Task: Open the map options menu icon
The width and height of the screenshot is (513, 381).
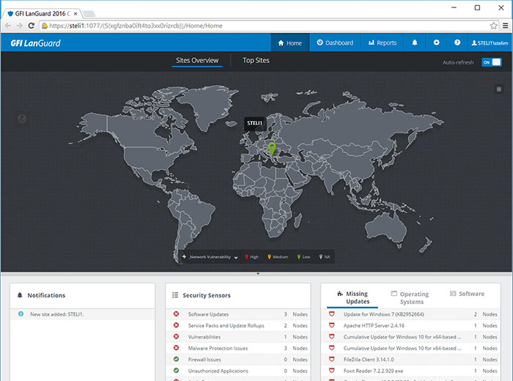Action: (x=498, y=89)
